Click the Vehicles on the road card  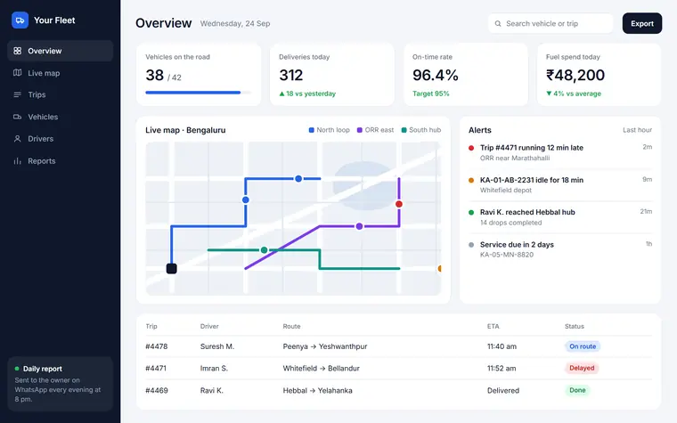199,74
